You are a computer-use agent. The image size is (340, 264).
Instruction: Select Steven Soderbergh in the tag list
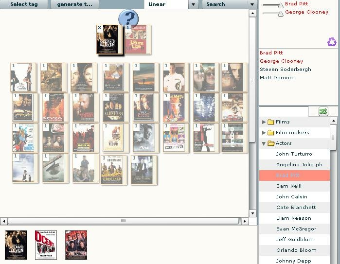(286, 70)
